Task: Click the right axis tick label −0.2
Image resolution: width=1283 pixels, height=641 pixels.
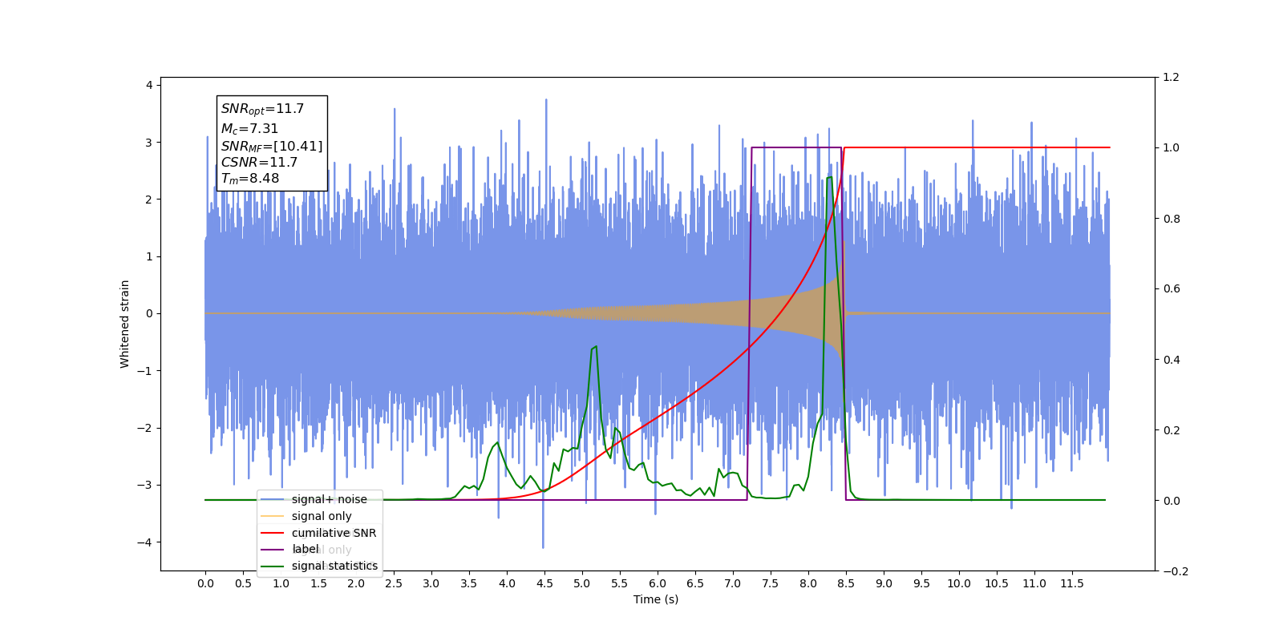Action: click(1176, 571)
